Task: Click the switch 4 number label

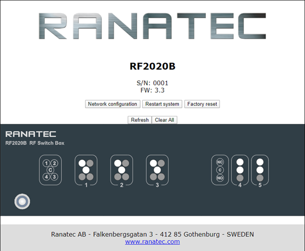Action: pyautogui.click(x=240, y=185)
